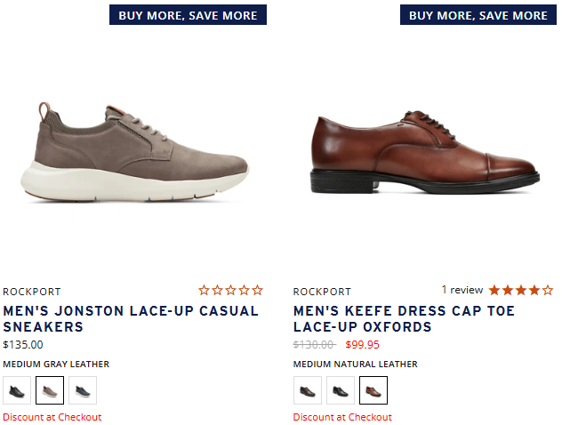Select the black swatch for Jonston sneakers
Image resolution: width=562 pixels, height=425 pixels.
tap(17, 390)
